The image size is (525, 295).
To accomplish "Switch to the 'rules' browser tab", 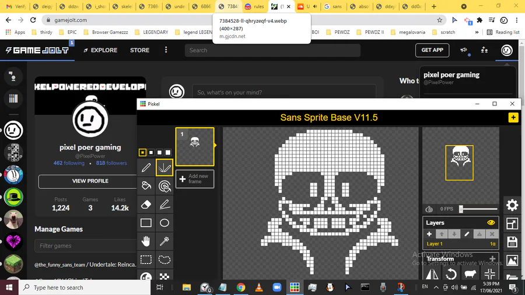I will (255, 6).
